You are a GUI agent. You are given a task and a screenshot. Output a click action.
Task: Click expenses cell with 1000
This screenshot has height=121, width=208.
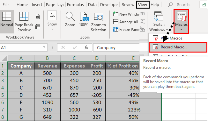click(x=74, y=110)
